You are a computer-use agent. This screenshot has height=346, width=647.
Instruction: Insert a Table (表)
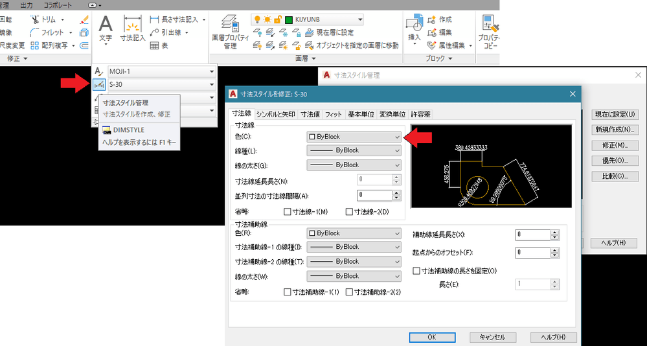(159, 46)
